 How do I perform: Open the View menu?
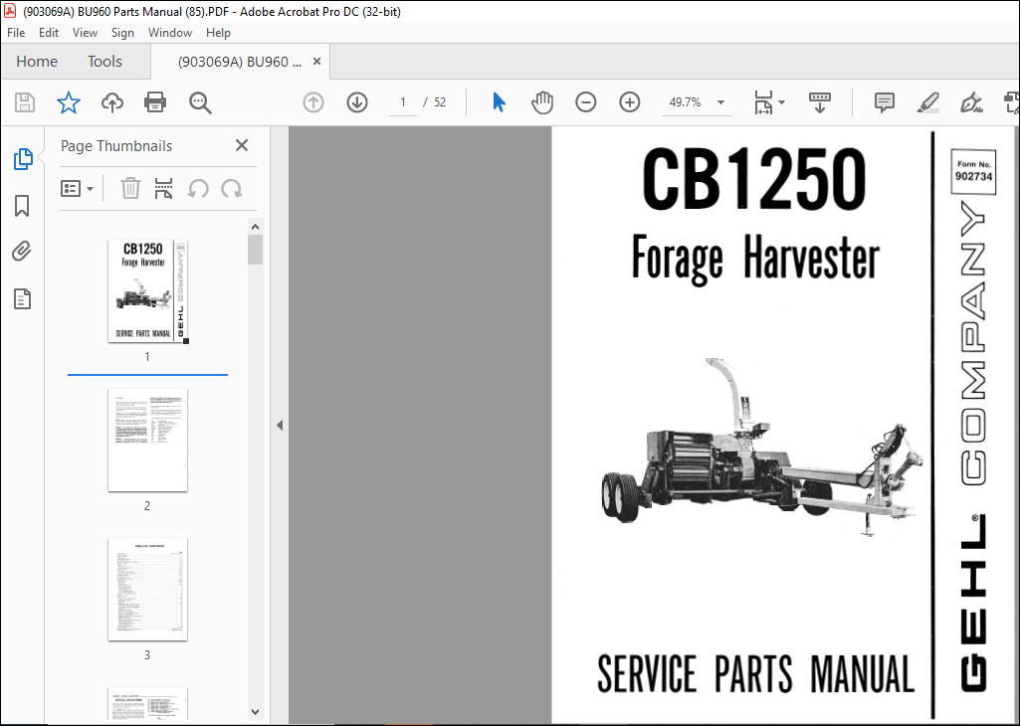click(x=85, y=33)
